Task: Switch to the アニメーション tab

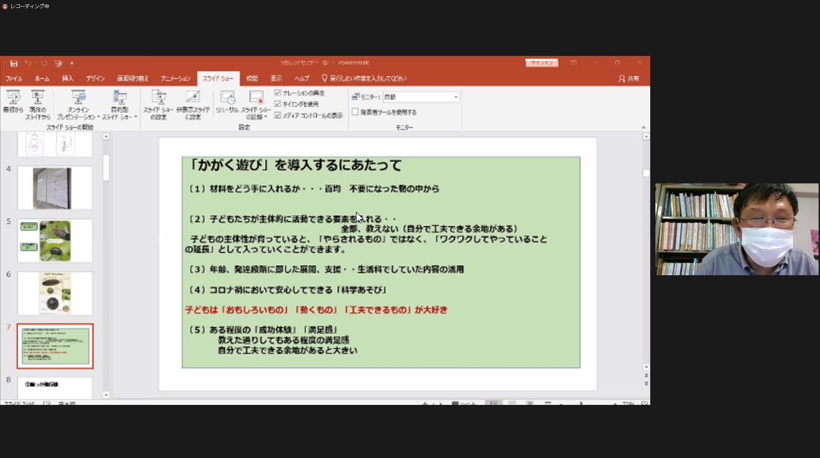Action: [175, 78]
